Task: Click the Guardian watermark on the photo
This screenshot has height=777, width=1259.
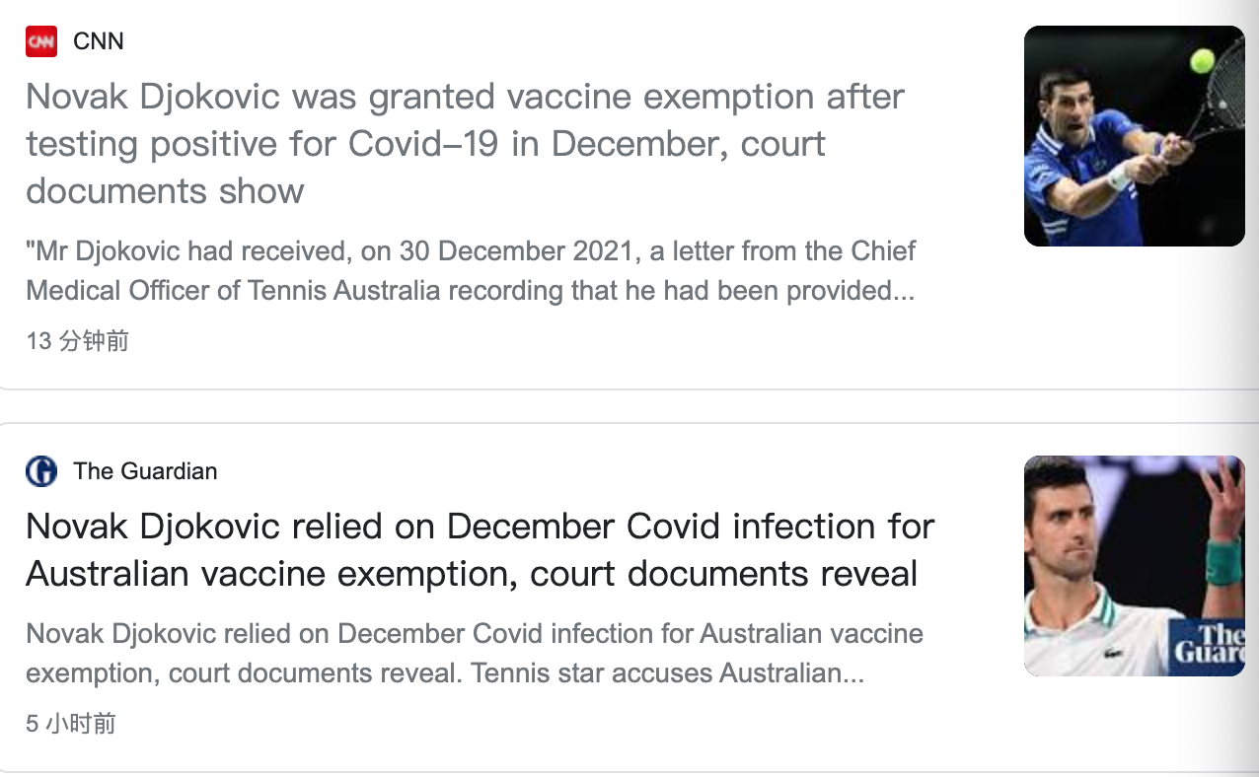Action: pyautogui.click(x=1209, y=643)
